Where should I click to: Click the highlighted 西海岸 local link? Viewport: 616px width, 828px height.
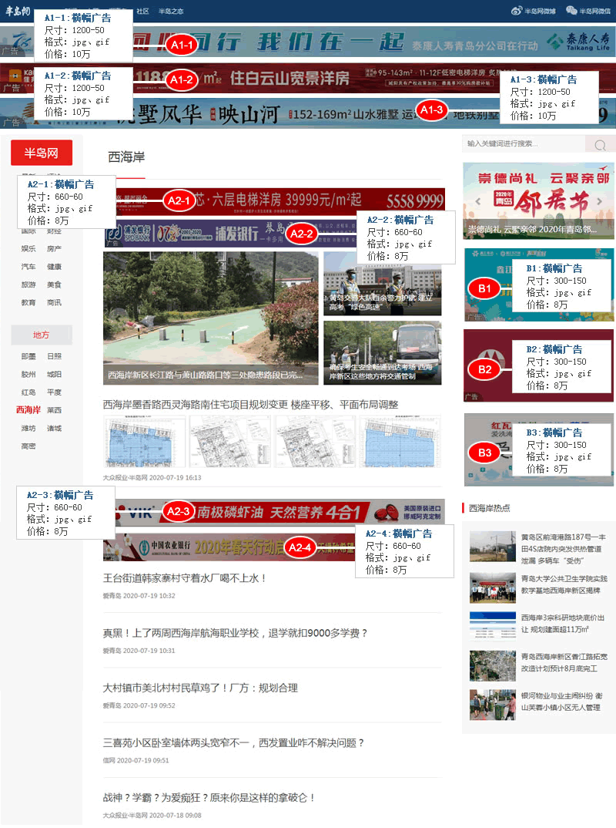[x=28, y=410]
